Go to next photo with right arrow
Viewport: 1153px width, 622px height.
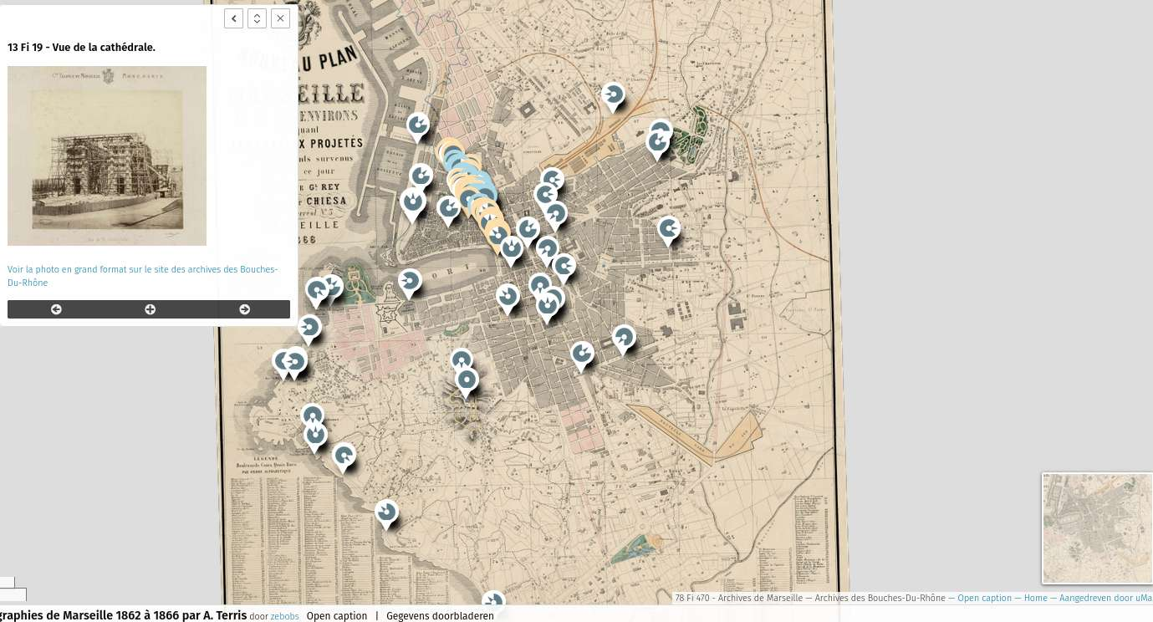click(244, 309)
